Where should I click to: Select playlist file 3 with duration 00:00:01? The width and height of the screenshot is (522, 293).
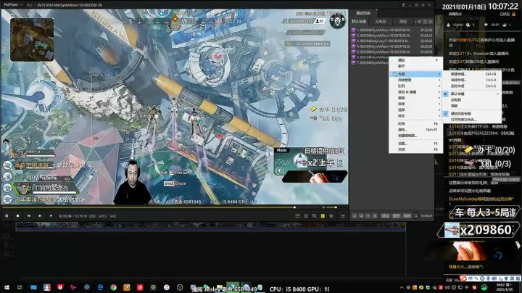click(x=391, y=41)
